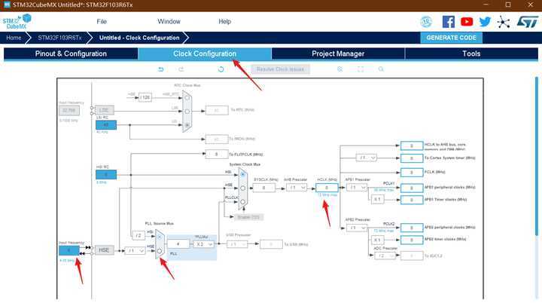Click the Resolve Clock Issues button
Screen dimensions: 542x303
click(280, 69)
